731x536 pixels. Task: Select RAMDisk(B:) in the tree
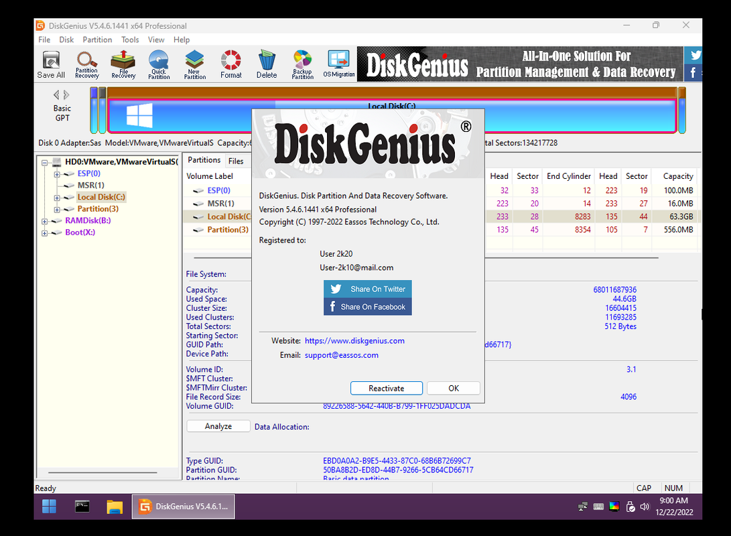[x=88, y=220]
